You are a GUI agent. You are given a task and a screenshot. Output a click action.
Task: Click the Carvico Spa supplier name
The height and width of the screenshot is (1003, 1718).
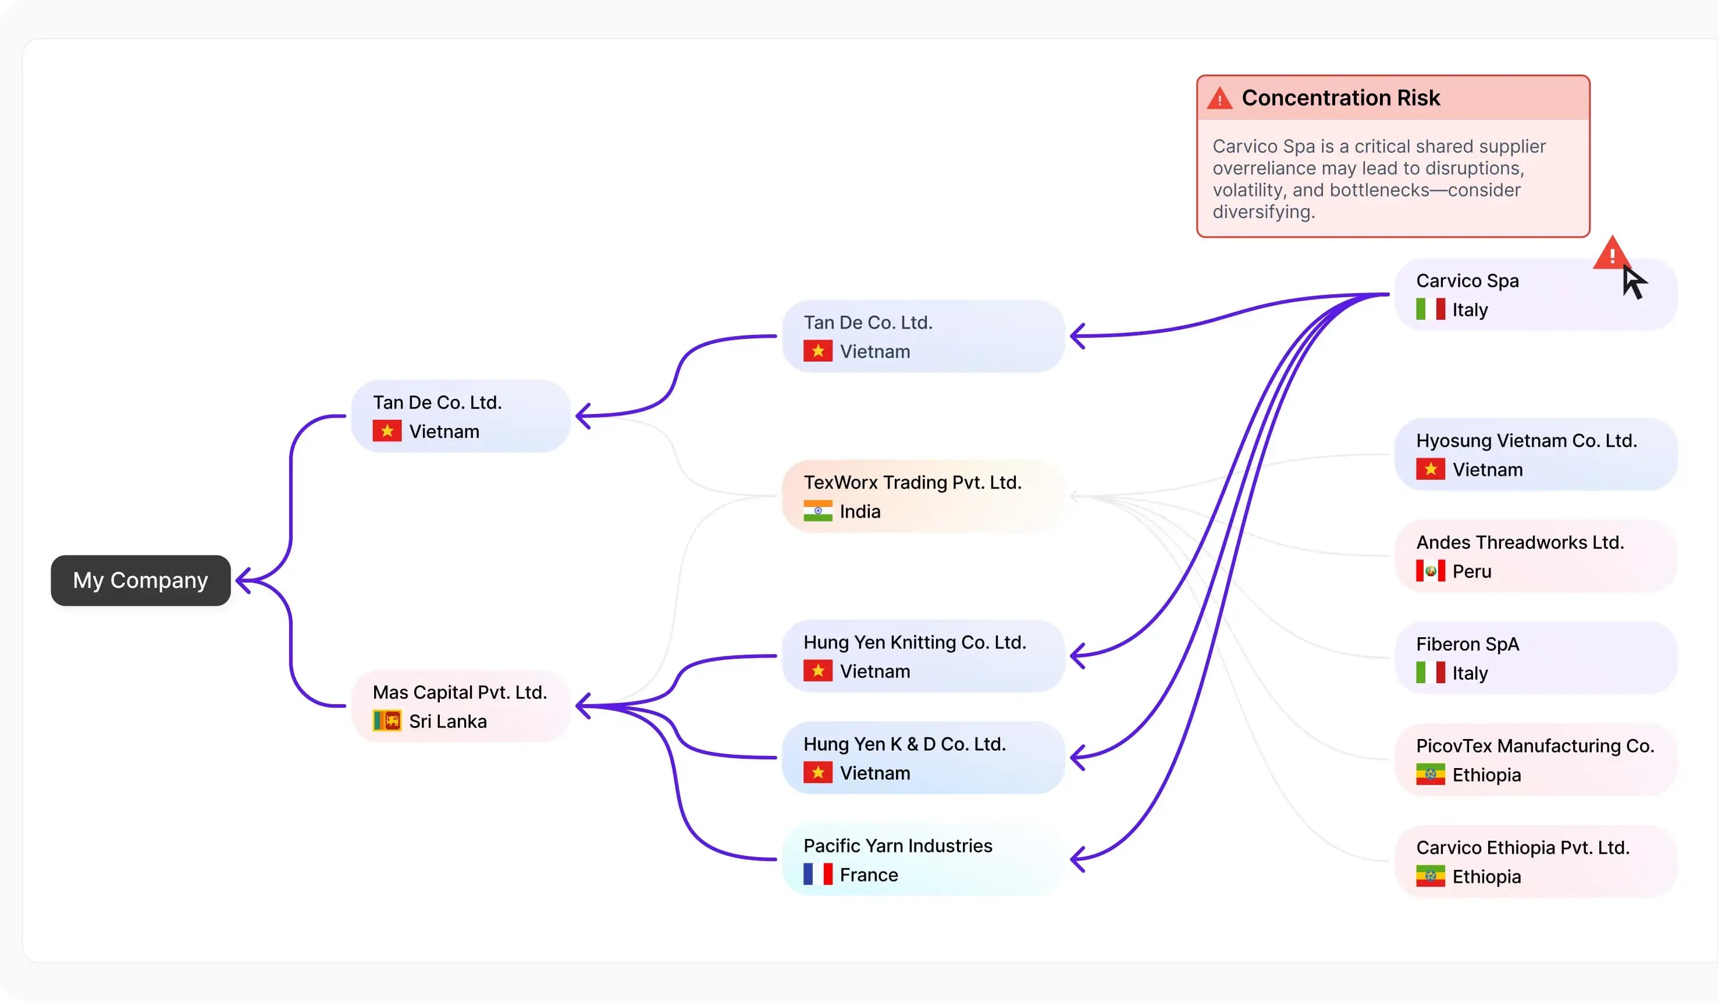point(1467,281)
